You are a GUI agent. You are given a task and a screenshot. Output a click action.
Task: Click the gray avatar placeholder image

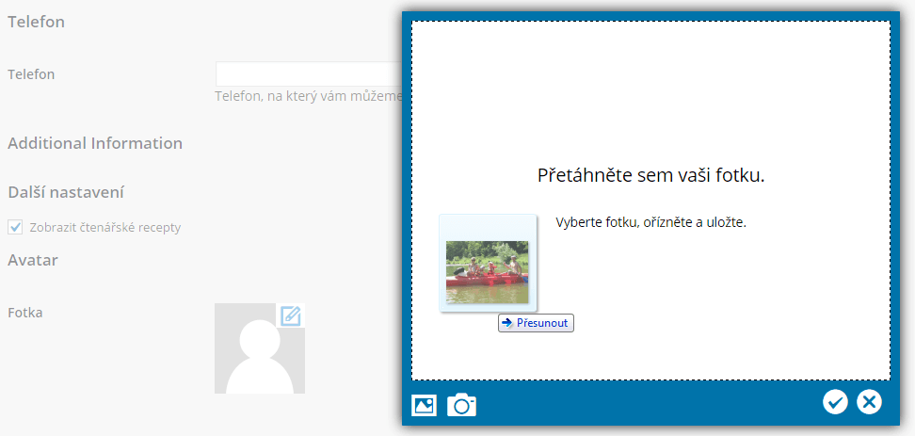click(260, 348)
